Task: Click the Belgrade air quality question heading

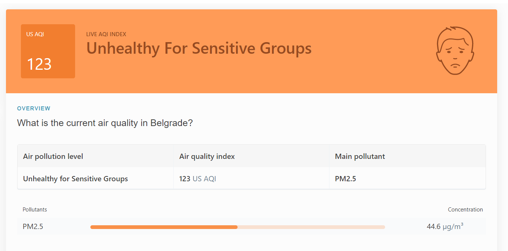Action: click(x=105, y=123)
